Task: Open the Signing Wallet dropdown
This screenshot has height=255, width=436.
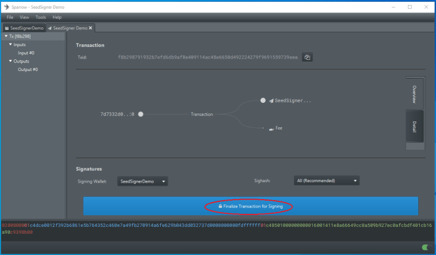Action: pos(143,181)
